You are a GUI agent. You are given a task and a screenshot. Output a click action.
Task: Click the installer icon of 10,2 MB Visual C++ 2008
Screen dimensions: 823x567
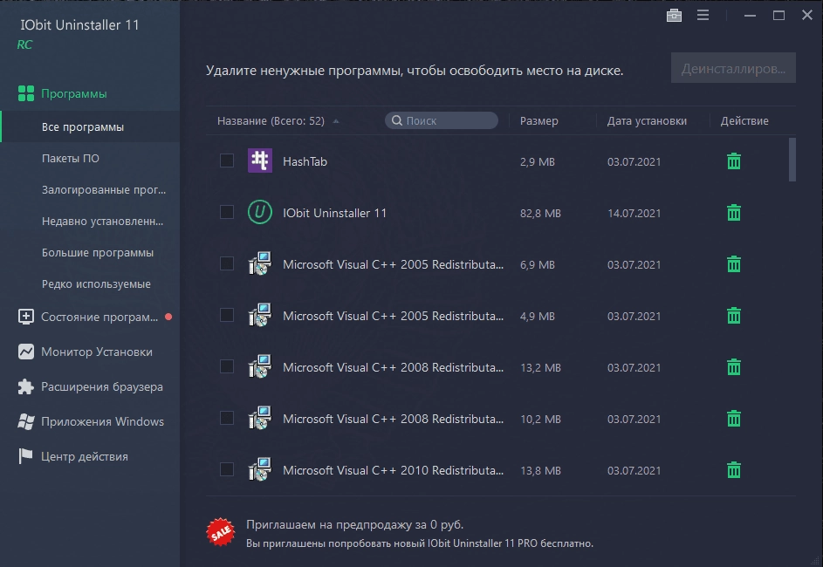[260, 418]
